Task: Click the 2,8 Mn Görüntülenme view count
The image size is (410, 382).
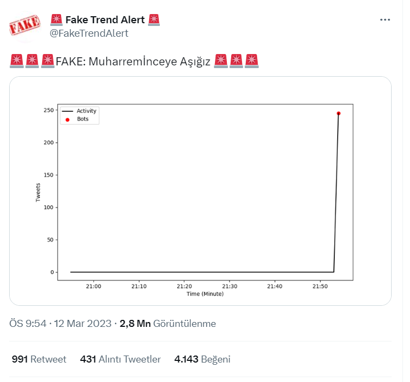Action: pos(167,324)
